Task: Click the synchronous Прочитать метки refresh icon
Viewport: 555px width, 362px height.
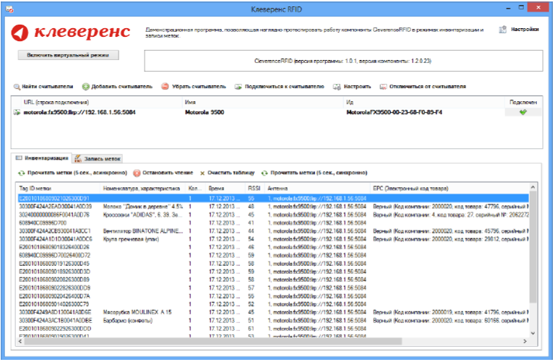Action: coord(264,173)
